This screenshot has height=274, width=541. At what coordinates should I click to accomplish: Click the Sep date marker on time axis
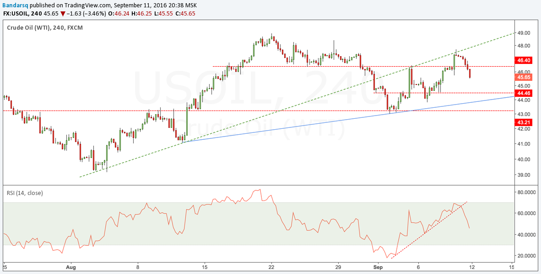click(378, 267)
